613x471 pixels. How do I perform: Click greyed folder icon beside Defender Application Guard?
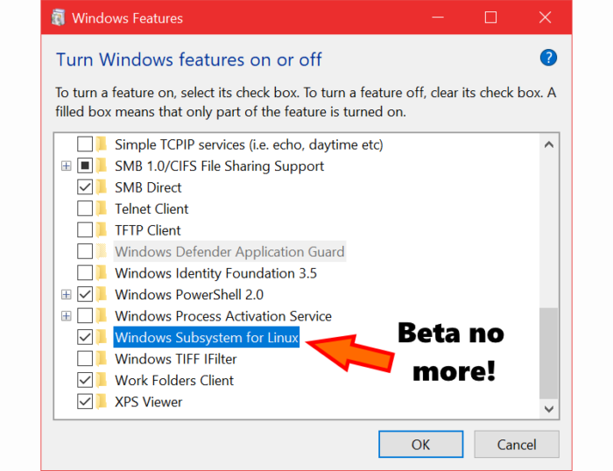(x=102, y=251)
